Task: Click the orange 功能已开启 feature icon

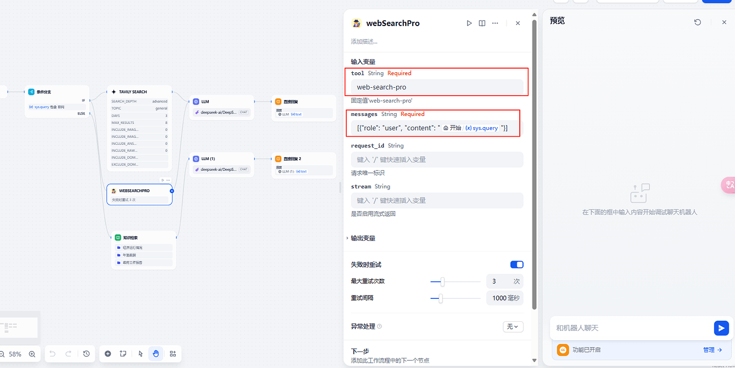Action: pyautogui.click(x=563, y=350)
